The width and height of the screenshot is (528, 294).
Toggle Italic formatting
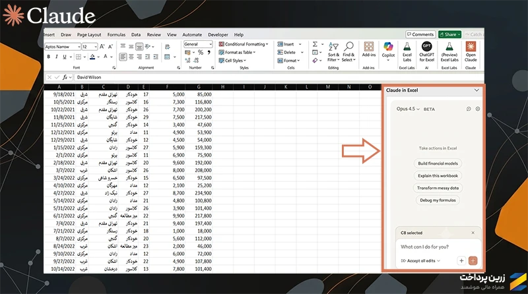tap(57, 57)
